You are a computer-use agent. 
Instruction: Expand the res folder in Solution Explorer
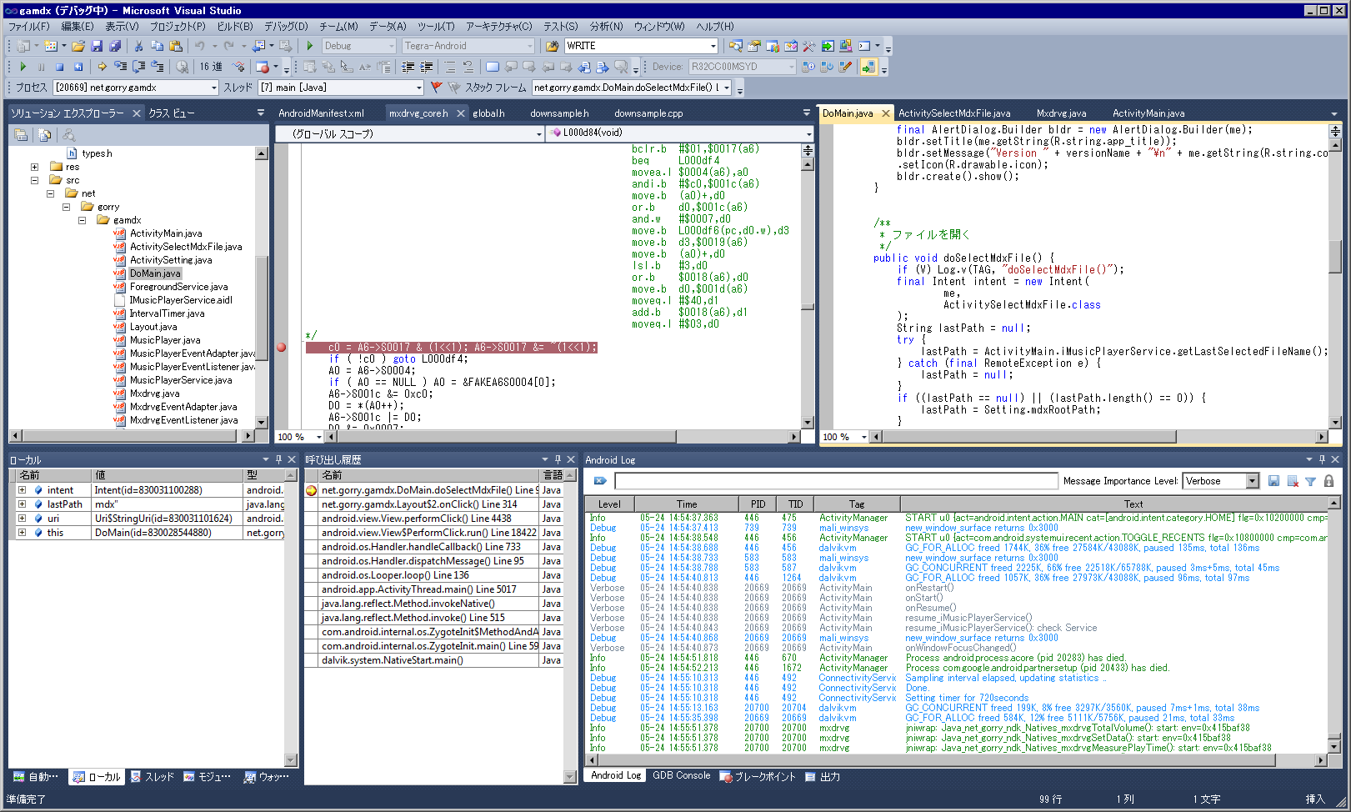point(34,167)
